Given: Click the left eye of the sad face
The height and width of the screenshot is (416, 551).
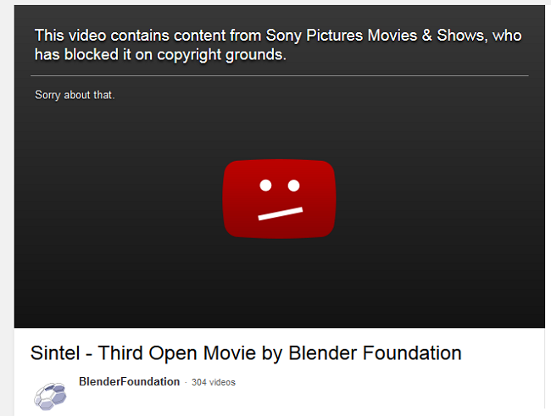Looking at the screenshot, I should tap(265, 186).
